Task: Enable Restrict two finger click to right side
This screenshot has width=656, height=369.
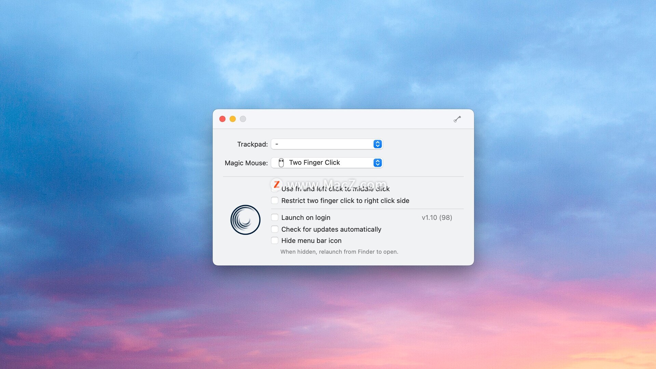Action: pos(275,201)
